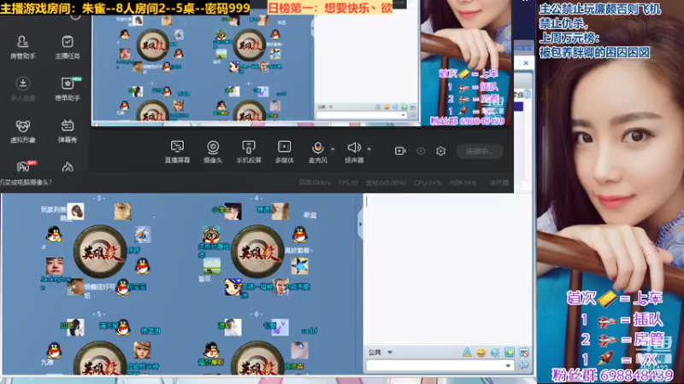Send chat message with the arrow button

pyautogui.click(x=523, y=366)
